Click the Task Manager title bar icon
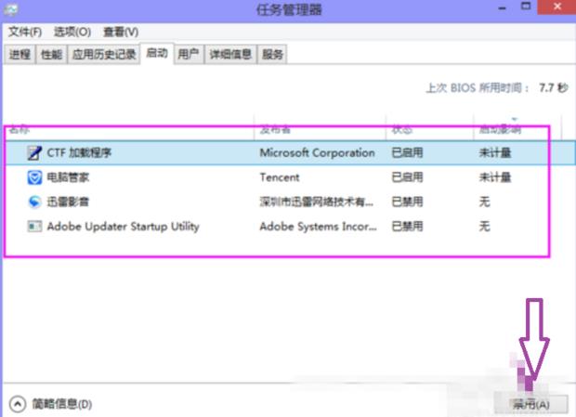Screen dimensions: 576x417 coord(10,9)
